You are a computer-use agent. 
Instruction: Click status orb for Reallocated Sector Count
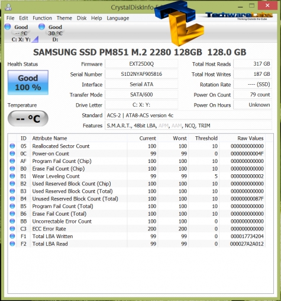12,146
